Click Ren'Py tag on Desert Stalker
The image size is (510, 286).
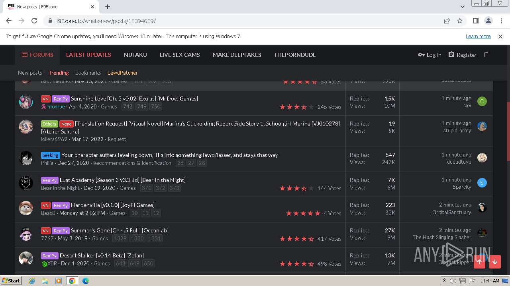pos(50,256)
